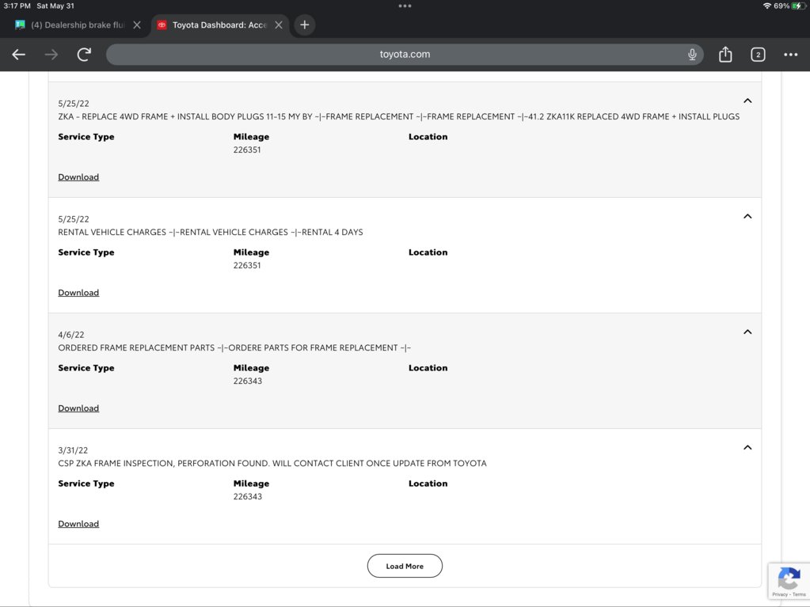Tap the battery indicator in the status bar
The width and height of the screenshot is (810, 607).
pyautogui.click(x=797, y=6)
